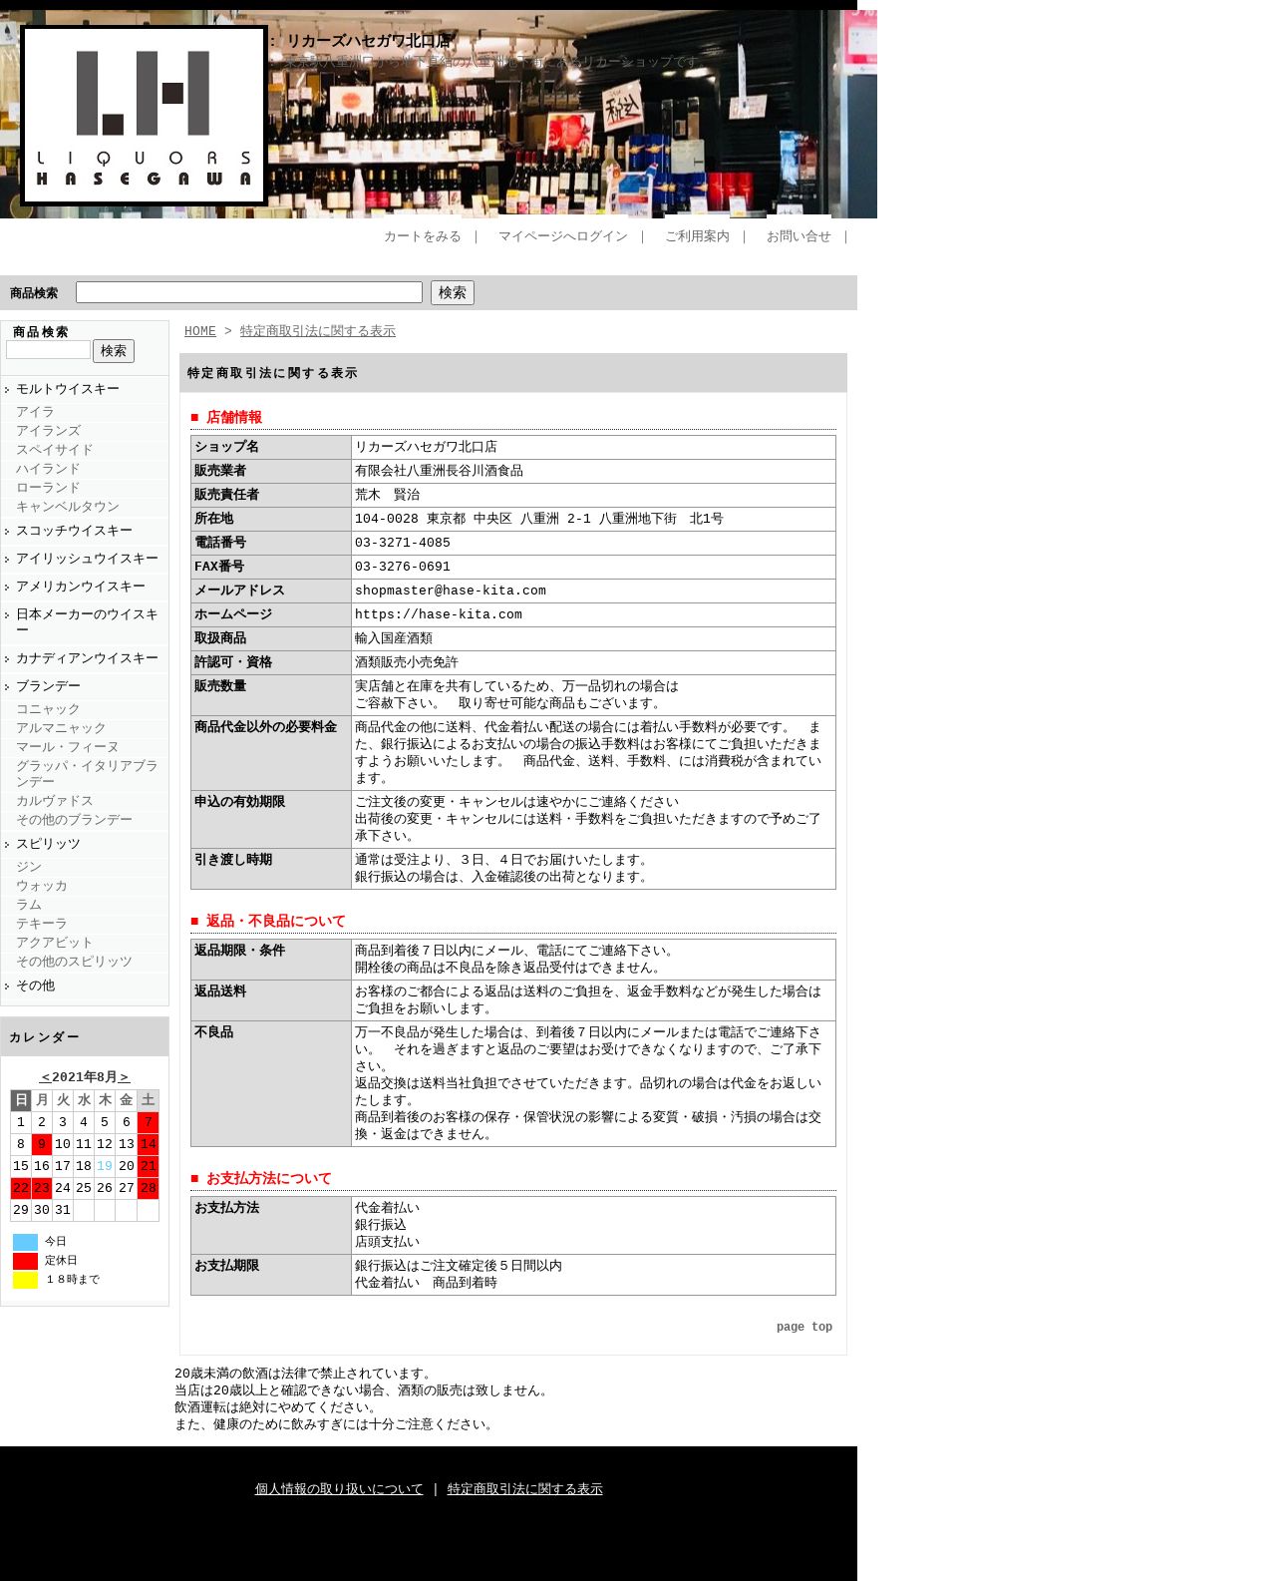
Task: Open アルマニャック subcategory
Action: point(61,728)
